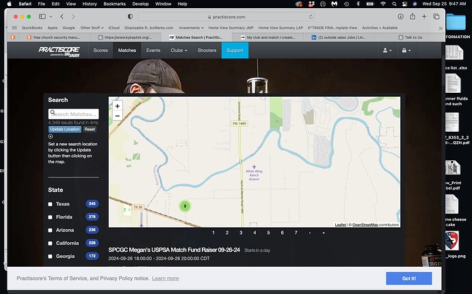
Task: Open the user account dropdown in the navbar
Action: (x=387, y=50)
